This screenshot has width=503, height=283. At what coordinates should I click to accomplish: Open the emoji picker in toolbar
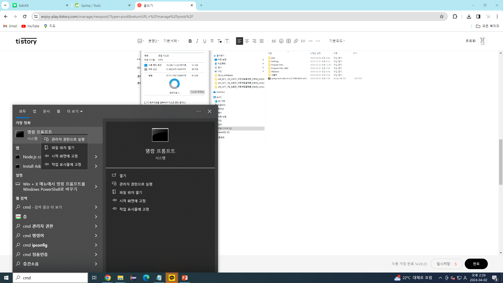coord(281,41)
